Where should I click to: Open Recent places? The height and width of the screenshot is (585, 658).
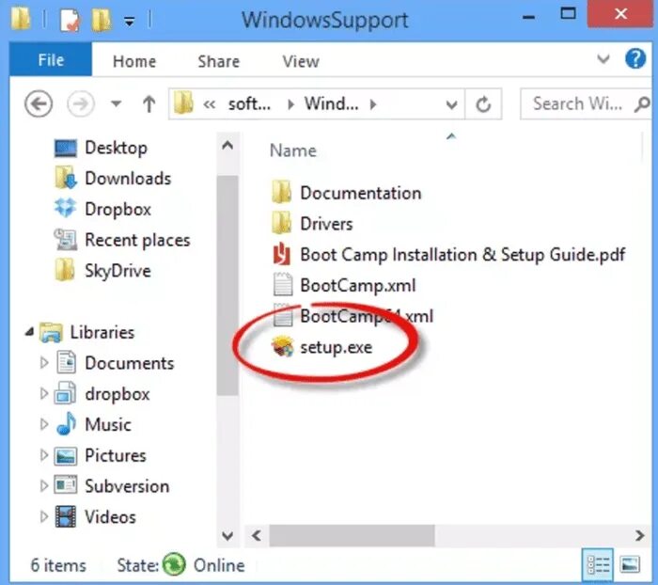coord(137,240)
